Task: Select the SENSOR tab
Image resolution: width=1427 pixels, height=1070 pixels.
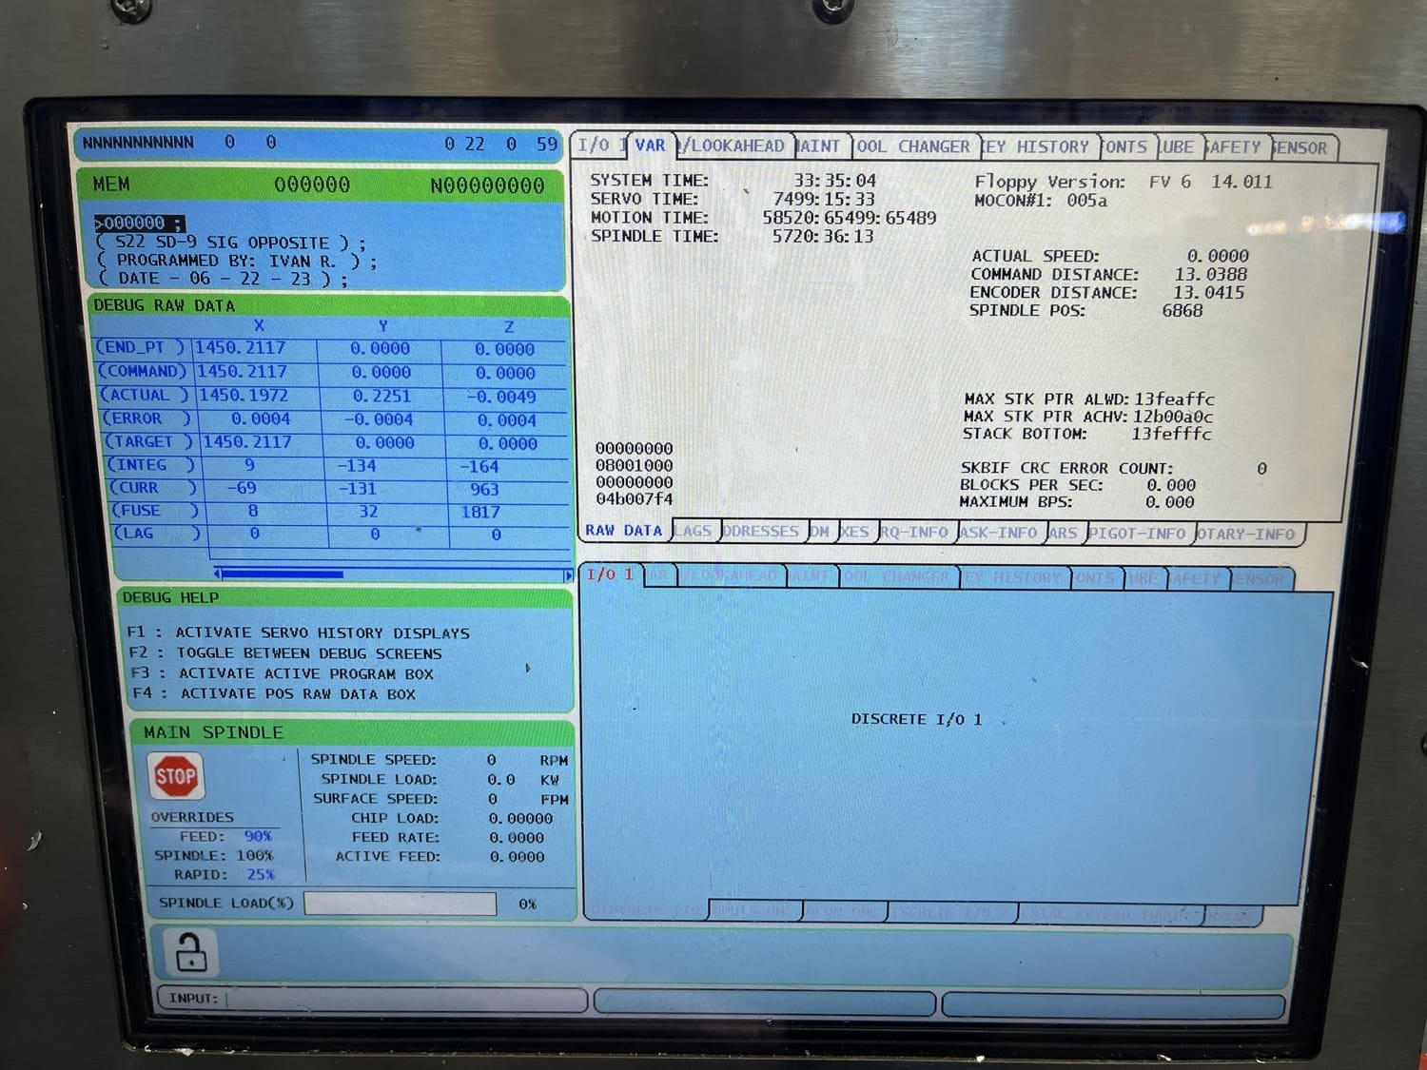Action: click(1302, 149)
